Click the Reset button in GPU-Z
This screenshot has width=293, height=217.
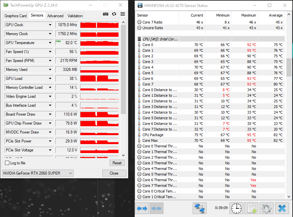[117, 163]
